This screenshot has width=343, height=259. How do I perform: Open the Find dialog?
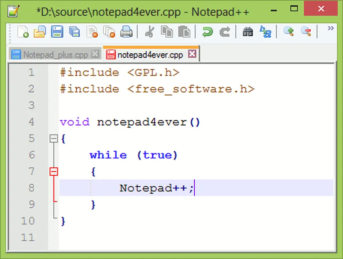tap(247, 31)
